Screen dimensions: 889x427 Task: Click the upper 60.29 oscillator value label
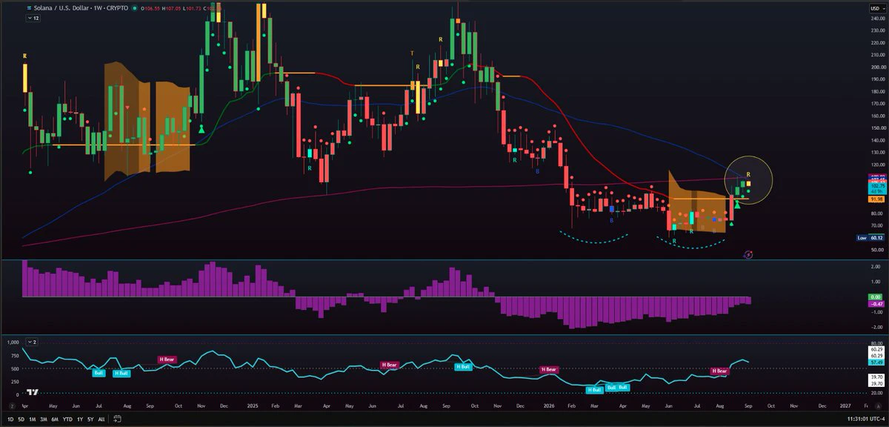click(x=876, y=348)
